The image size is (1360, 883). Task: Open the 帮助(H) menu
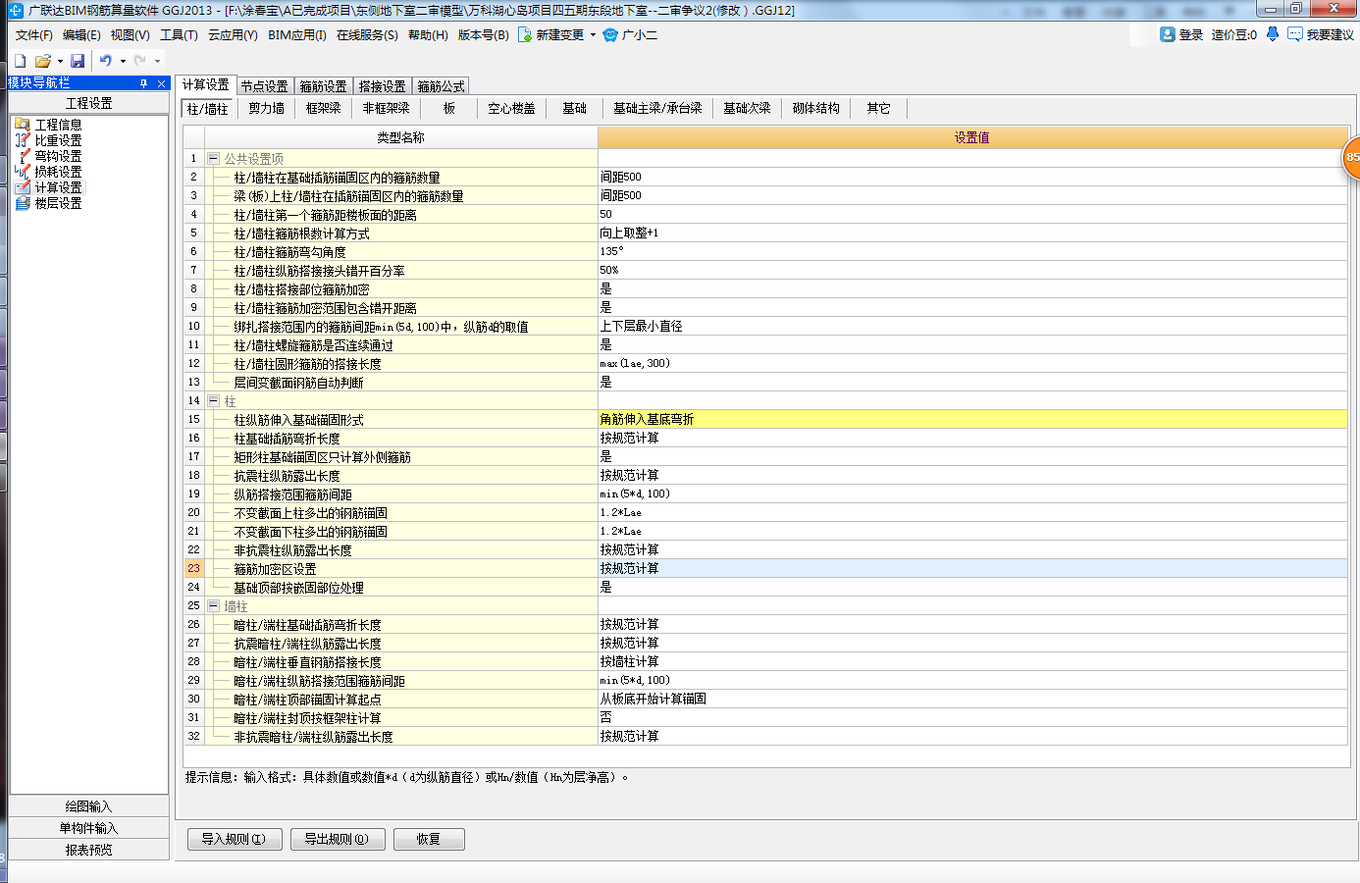[x=428, y=34]
